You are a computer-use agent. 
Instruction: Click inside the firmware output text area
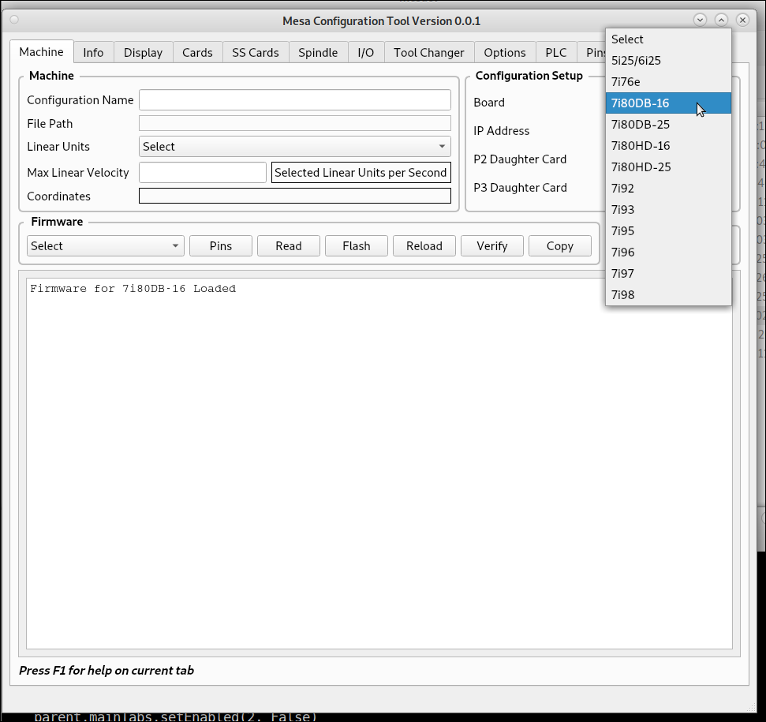point(379,464)
